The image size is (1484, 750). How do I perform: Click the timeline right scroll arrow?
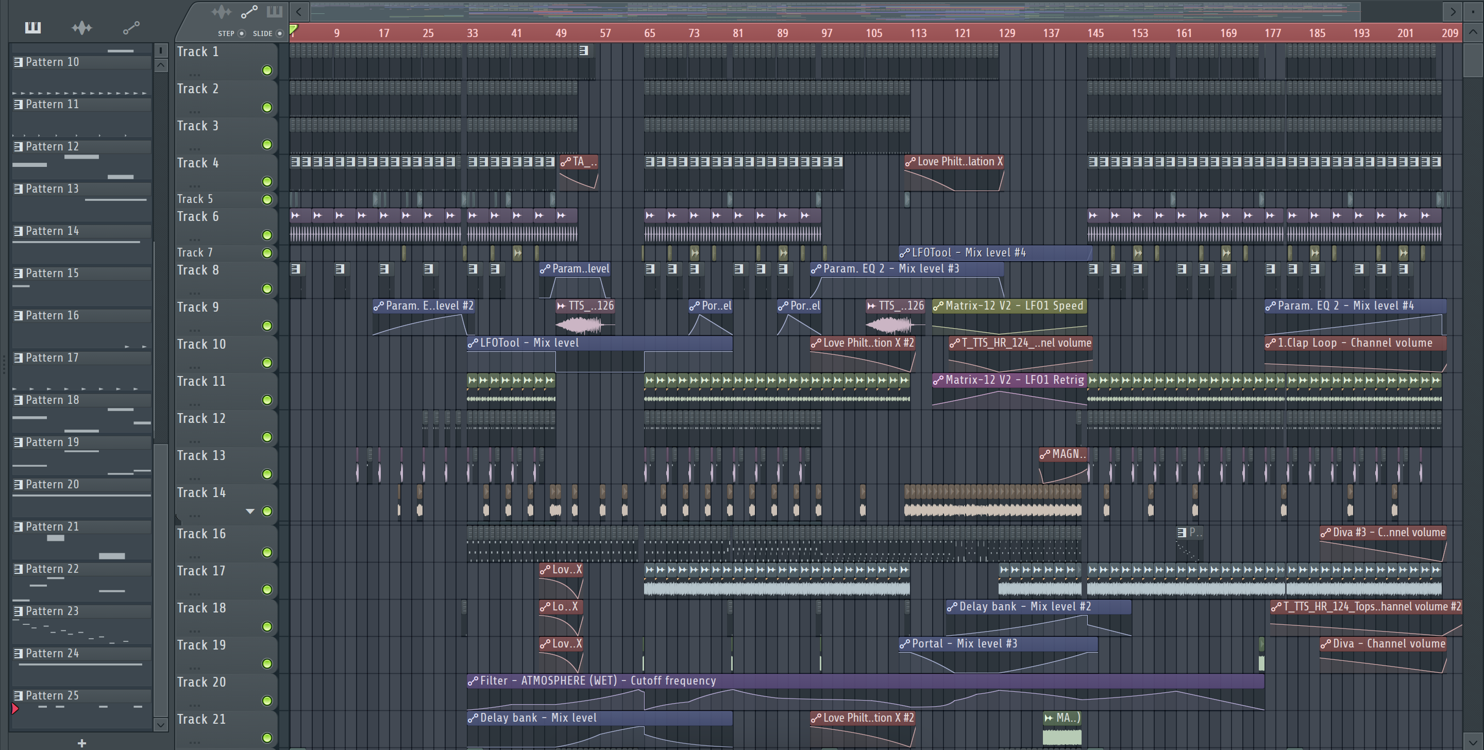[x=1453, y=11]
